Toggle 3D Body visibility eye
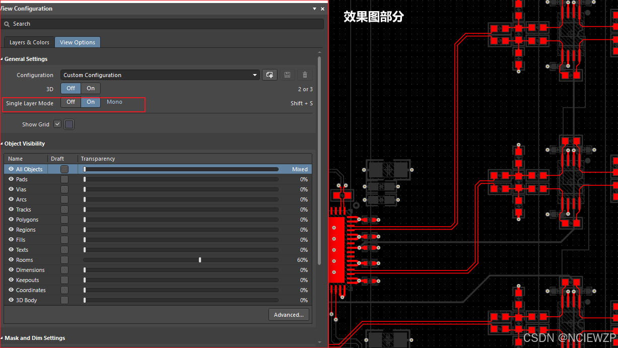 click(x=11, y=300)
